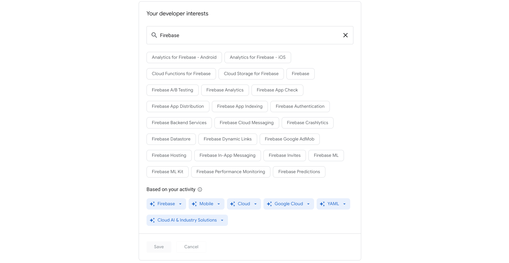Click sparkle icon on Cloud AI & Industry Solutions chip

(x=152, y=220)
